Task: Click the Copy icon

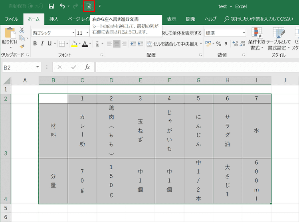Action: coord(22,38)
